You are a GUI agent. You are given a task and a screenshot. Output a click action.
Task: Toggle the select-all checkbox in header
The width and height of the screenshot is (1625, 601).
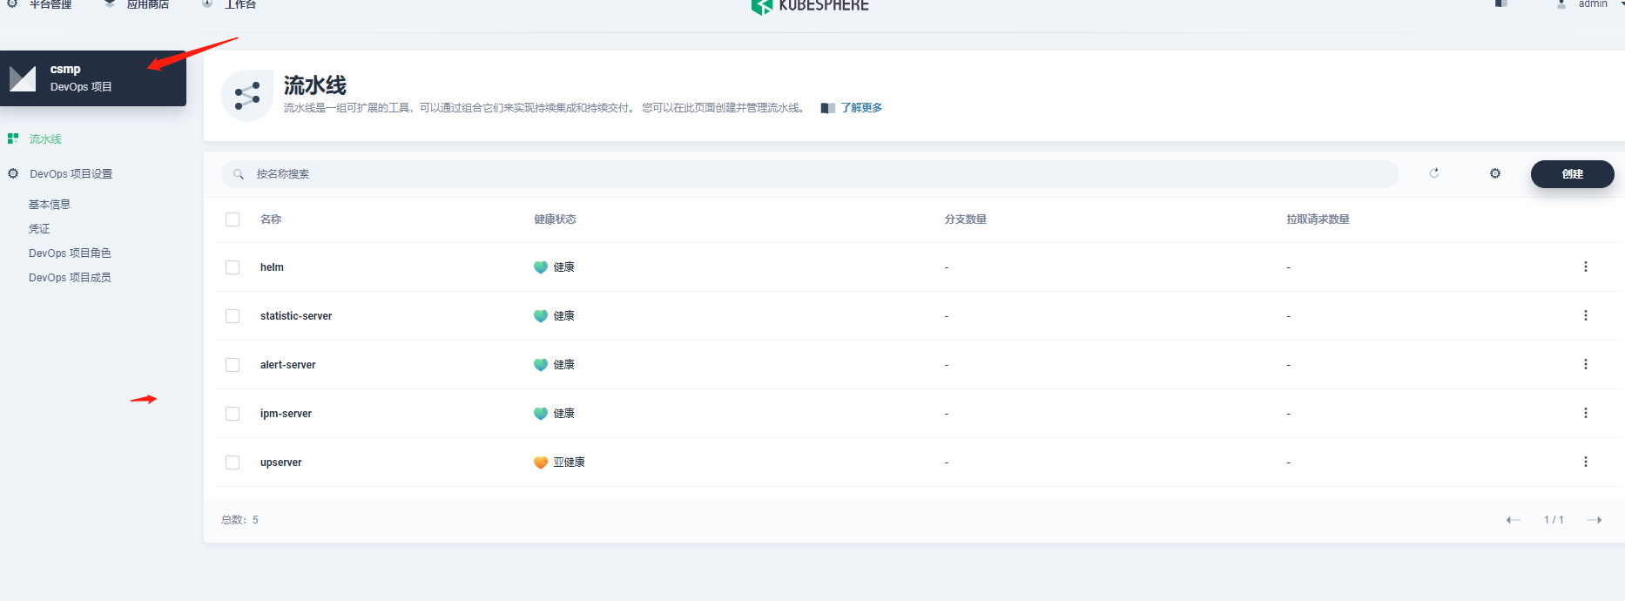(x=233, y=219)
